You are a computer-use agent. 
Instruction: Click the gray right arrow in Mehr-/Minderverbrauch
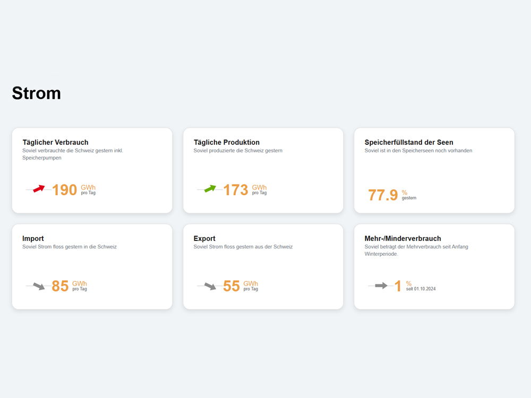381,285
